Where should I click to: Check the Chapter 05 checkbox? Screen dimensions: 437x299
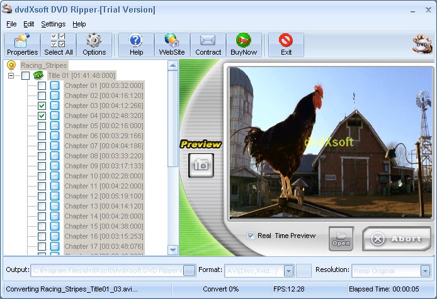click(x=42, y=126)
